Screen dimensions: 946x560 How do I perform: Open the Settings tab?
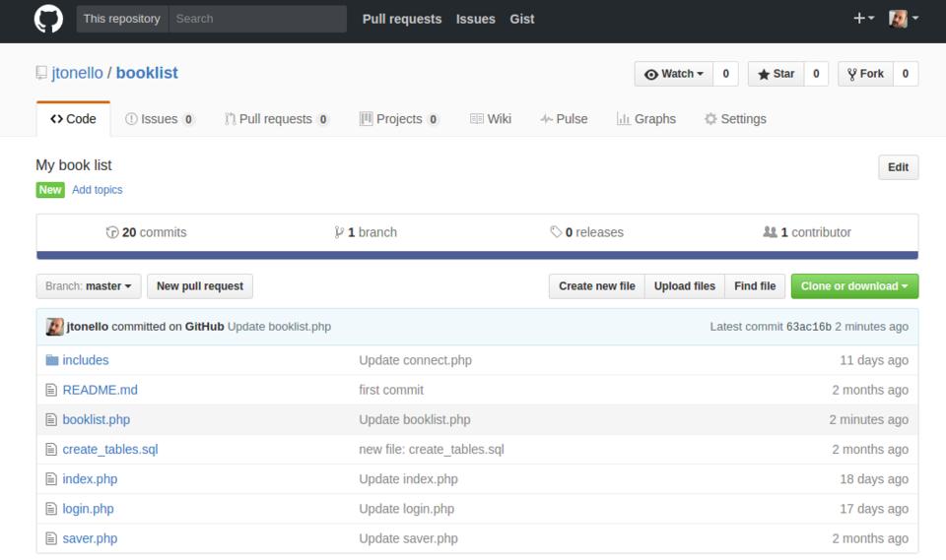734,119
